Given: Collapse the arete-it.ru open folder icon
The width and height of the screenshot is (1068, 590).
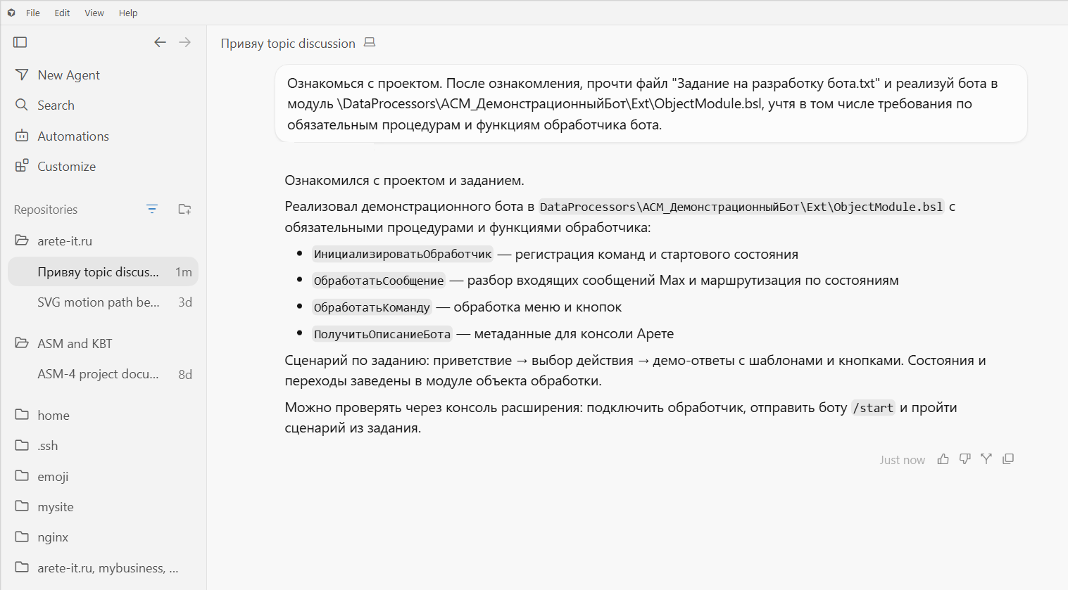Looking at the screenshot, I should point(22,241).
